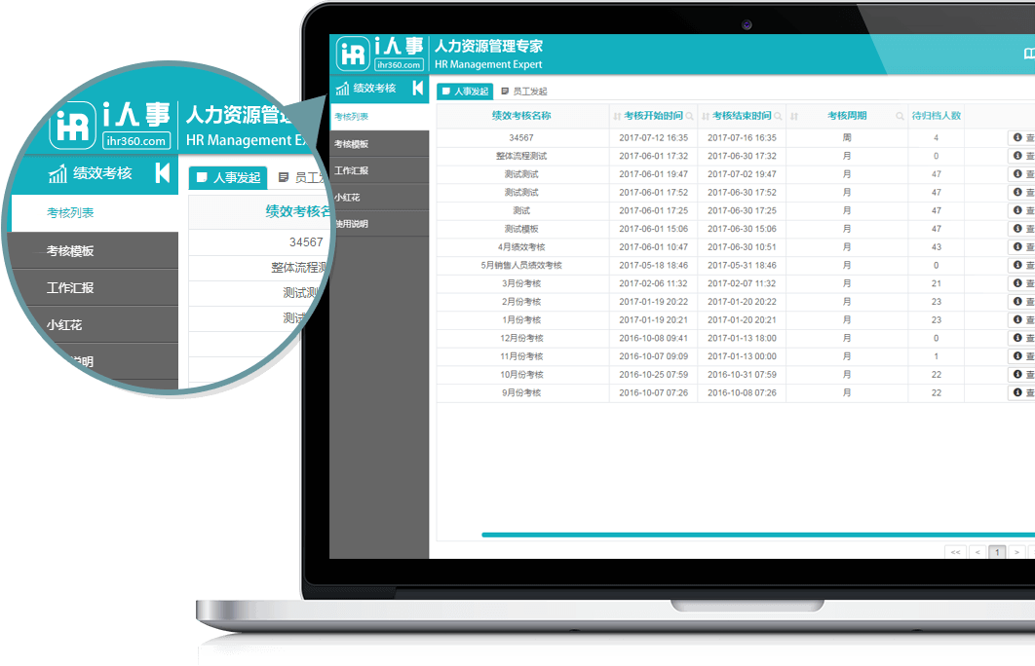Viewport: 1035px width, 666px height.
Task: Click the iHR logo on the laptop screen
Action: coord(352,54)
